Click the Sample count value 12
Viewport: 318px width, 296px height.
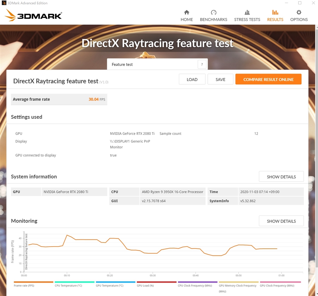click(256, 134)
